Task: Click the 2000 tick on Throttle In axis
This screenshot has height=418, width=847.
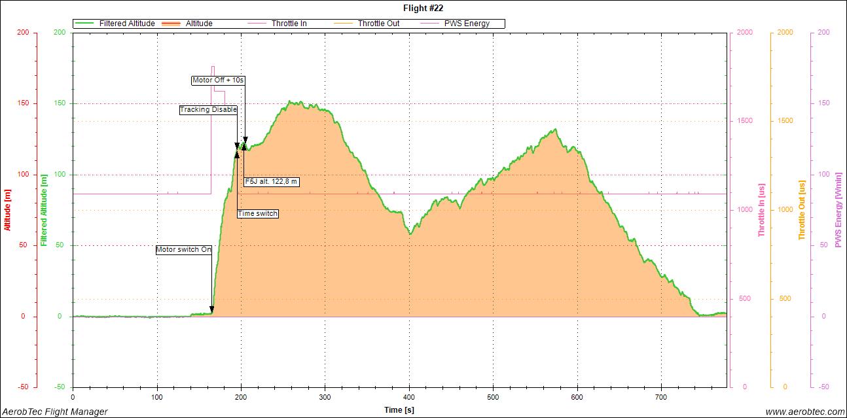Action: (x=744, y=33)
